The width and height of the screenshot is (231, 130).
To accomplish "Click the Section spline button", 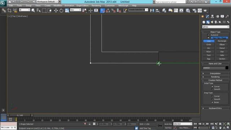I will [222, 59].
